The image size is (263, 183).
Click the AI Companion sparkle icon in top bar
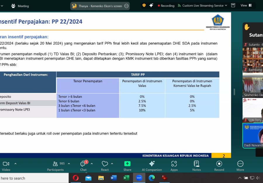click(151, 5)
